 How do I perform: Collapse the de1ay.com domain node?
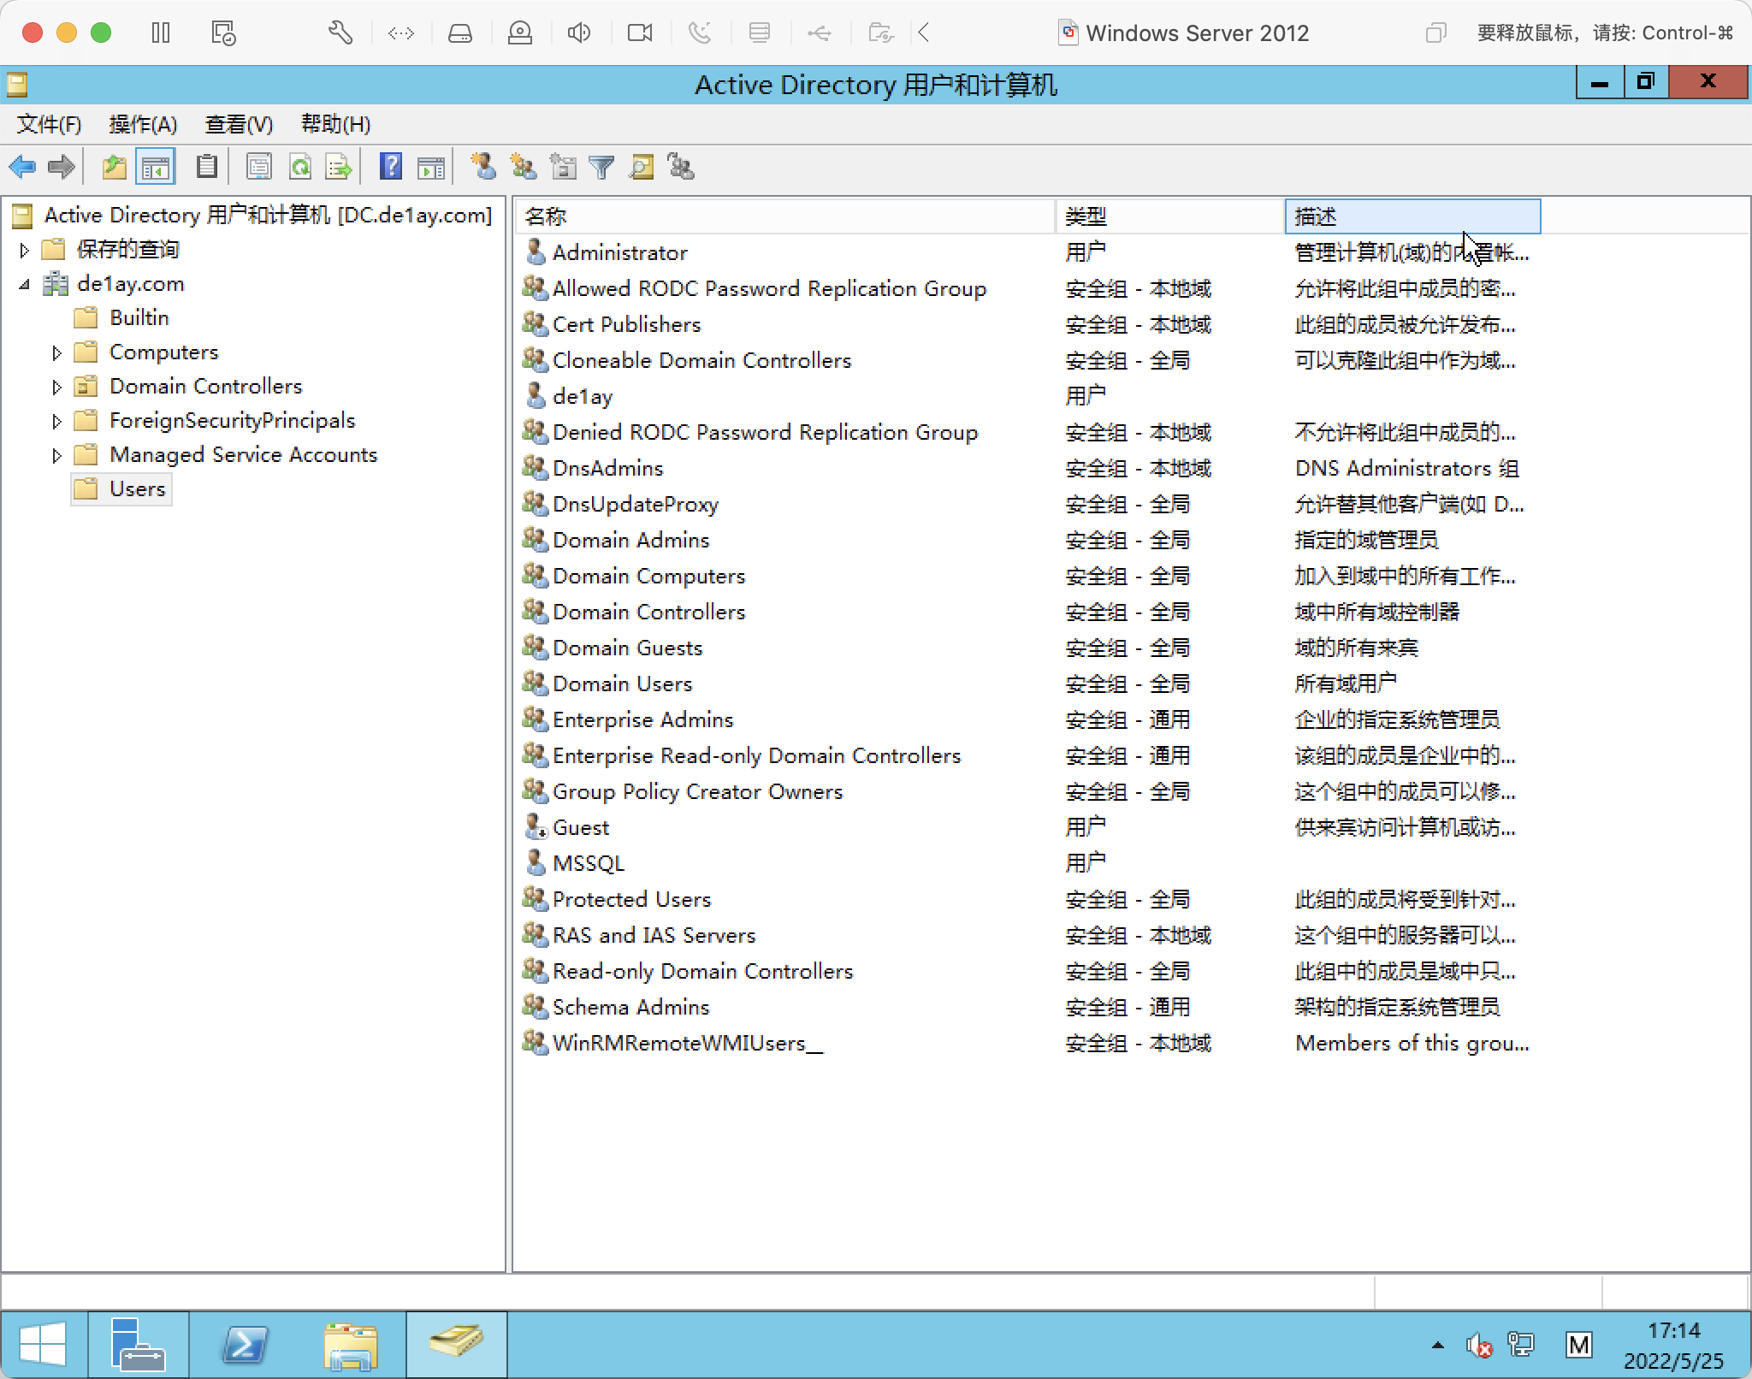[24, 284]
